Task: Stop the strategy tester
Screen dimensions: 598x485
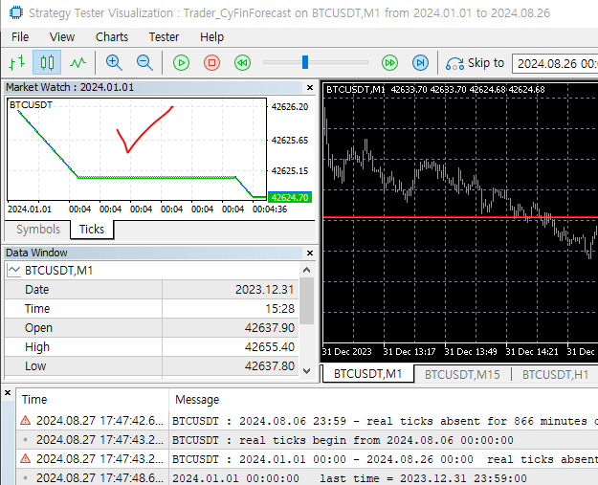Action: [211, 62]
